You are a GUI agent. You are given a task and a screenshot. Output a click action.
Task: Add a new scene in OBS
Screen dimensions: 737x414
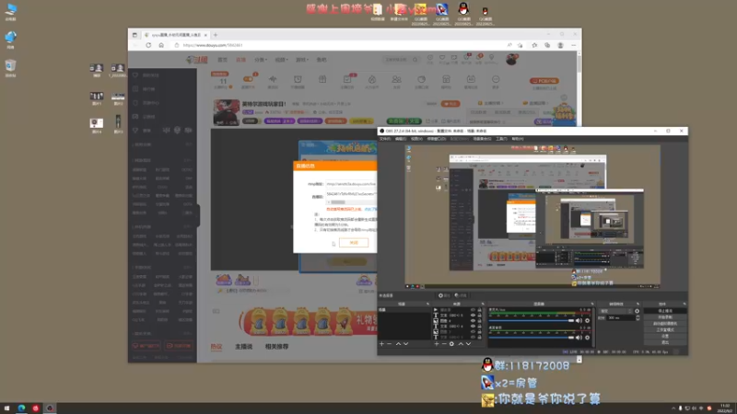(x=381, y=344)
